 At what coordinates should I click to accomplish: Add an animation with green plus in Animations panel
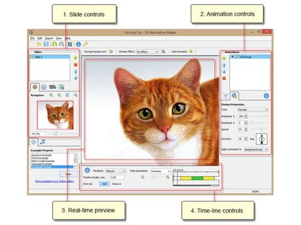coord(224,58)
